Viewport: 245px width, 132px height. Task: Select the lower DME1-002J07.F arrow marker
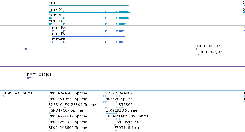click(x=199, y=55)
